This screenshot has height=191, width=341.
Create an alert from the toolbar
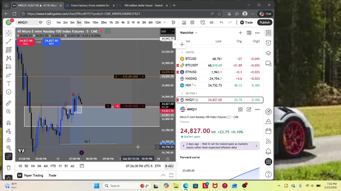(x=203, y=23)
